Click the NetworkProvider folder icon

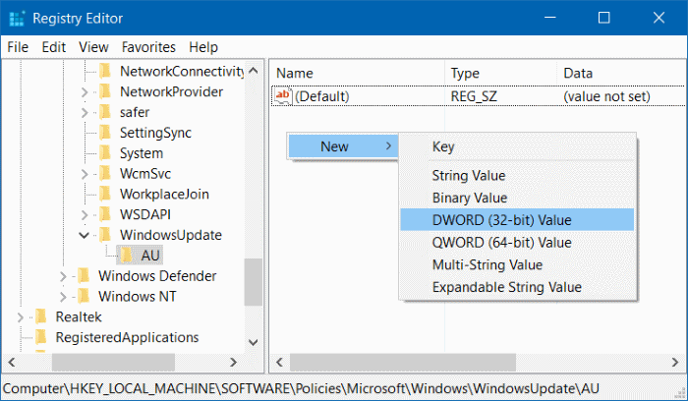click(x=105, y=91)
